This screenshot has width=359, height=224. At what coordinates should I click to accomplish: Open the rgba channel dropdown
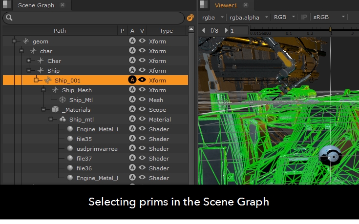pyautogui.click(x=213, y=17)
